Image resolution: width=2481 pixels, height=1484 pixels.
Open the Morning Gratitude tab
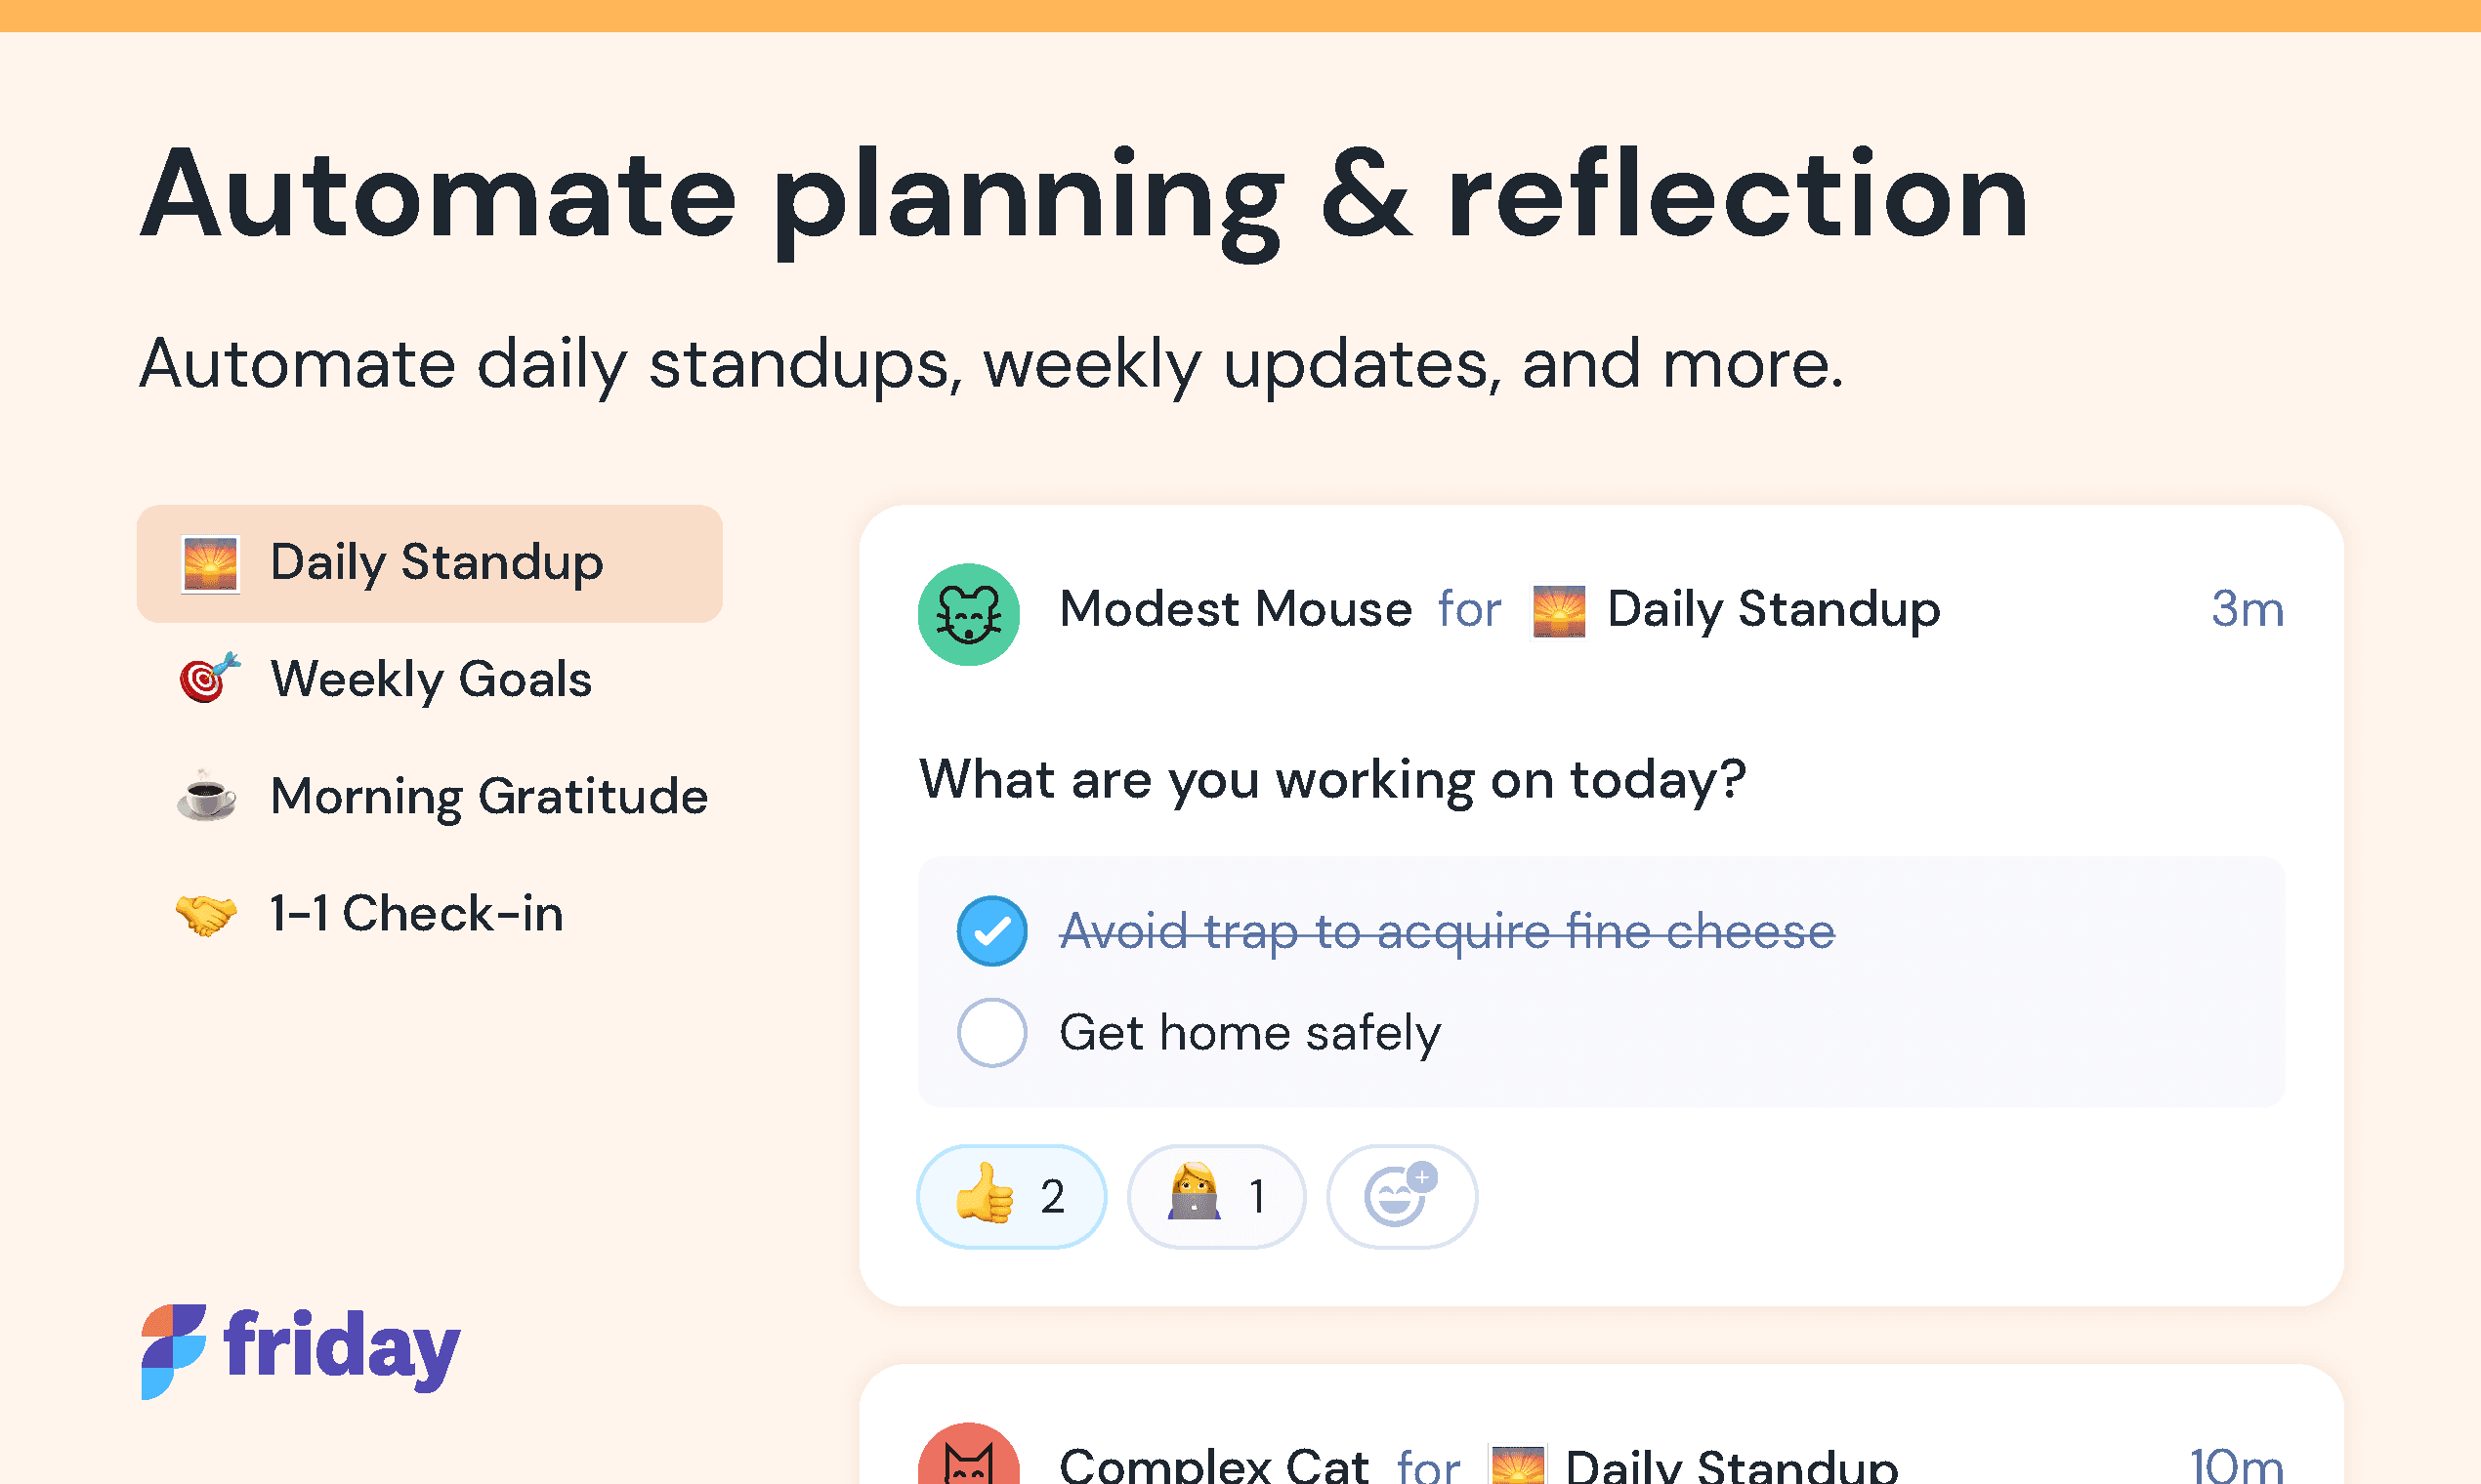pos(488,797)
